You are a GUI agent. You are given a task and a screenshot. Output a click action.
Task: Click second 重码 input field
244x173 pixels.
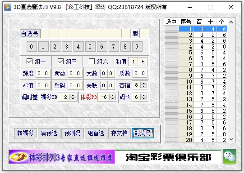[78, 85]
